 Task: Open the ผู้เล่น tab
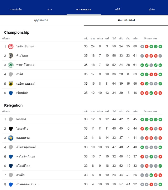click(152, 9)
